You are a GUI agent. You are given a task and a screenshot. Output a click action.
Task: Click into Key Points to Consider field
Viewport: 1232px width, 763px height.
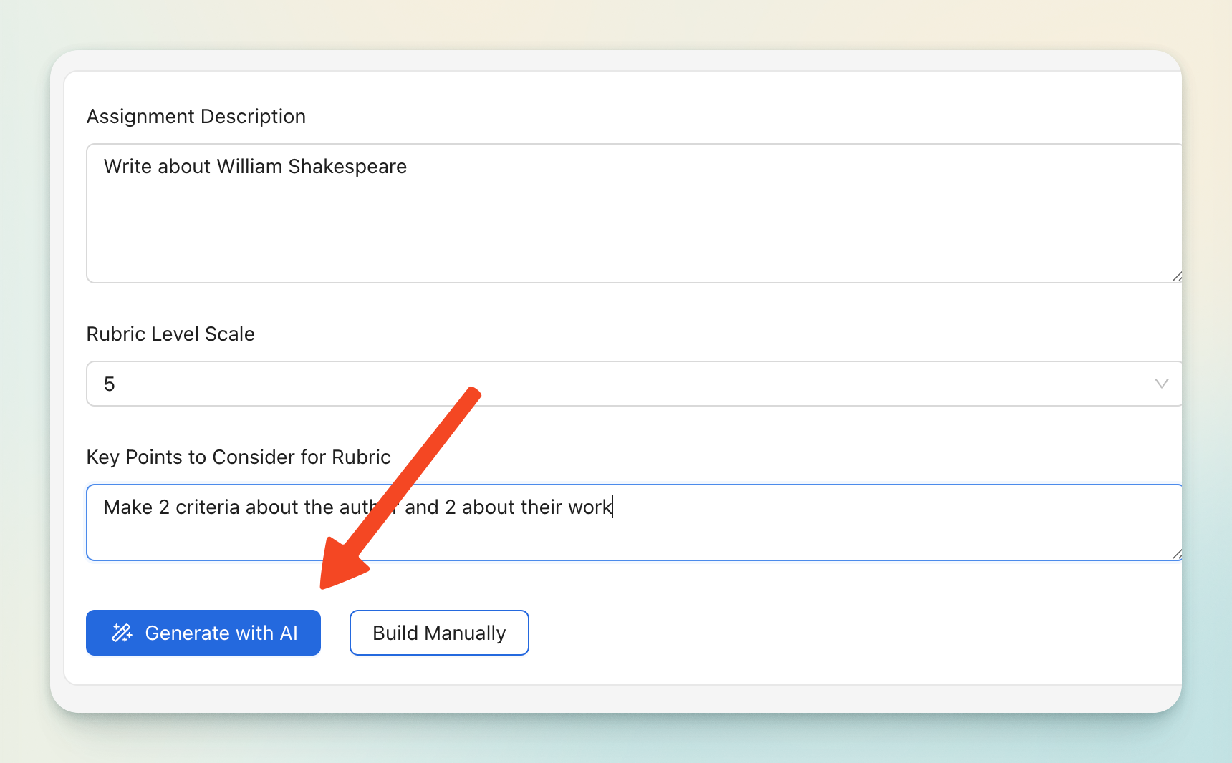pos(634,523)
